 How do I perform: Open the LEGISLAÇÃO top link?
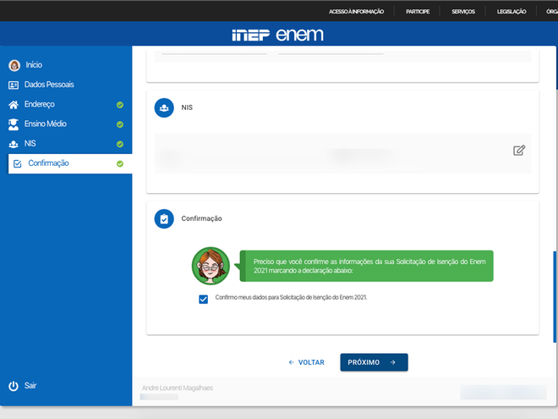pos(511,11)
